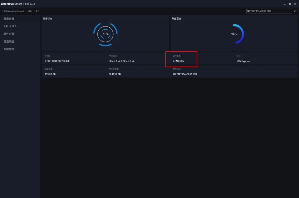Image resolution: width=299 pixels, height=198 pixels.
Task: Click the NVM Express interface value
Action: coord(243,61)
